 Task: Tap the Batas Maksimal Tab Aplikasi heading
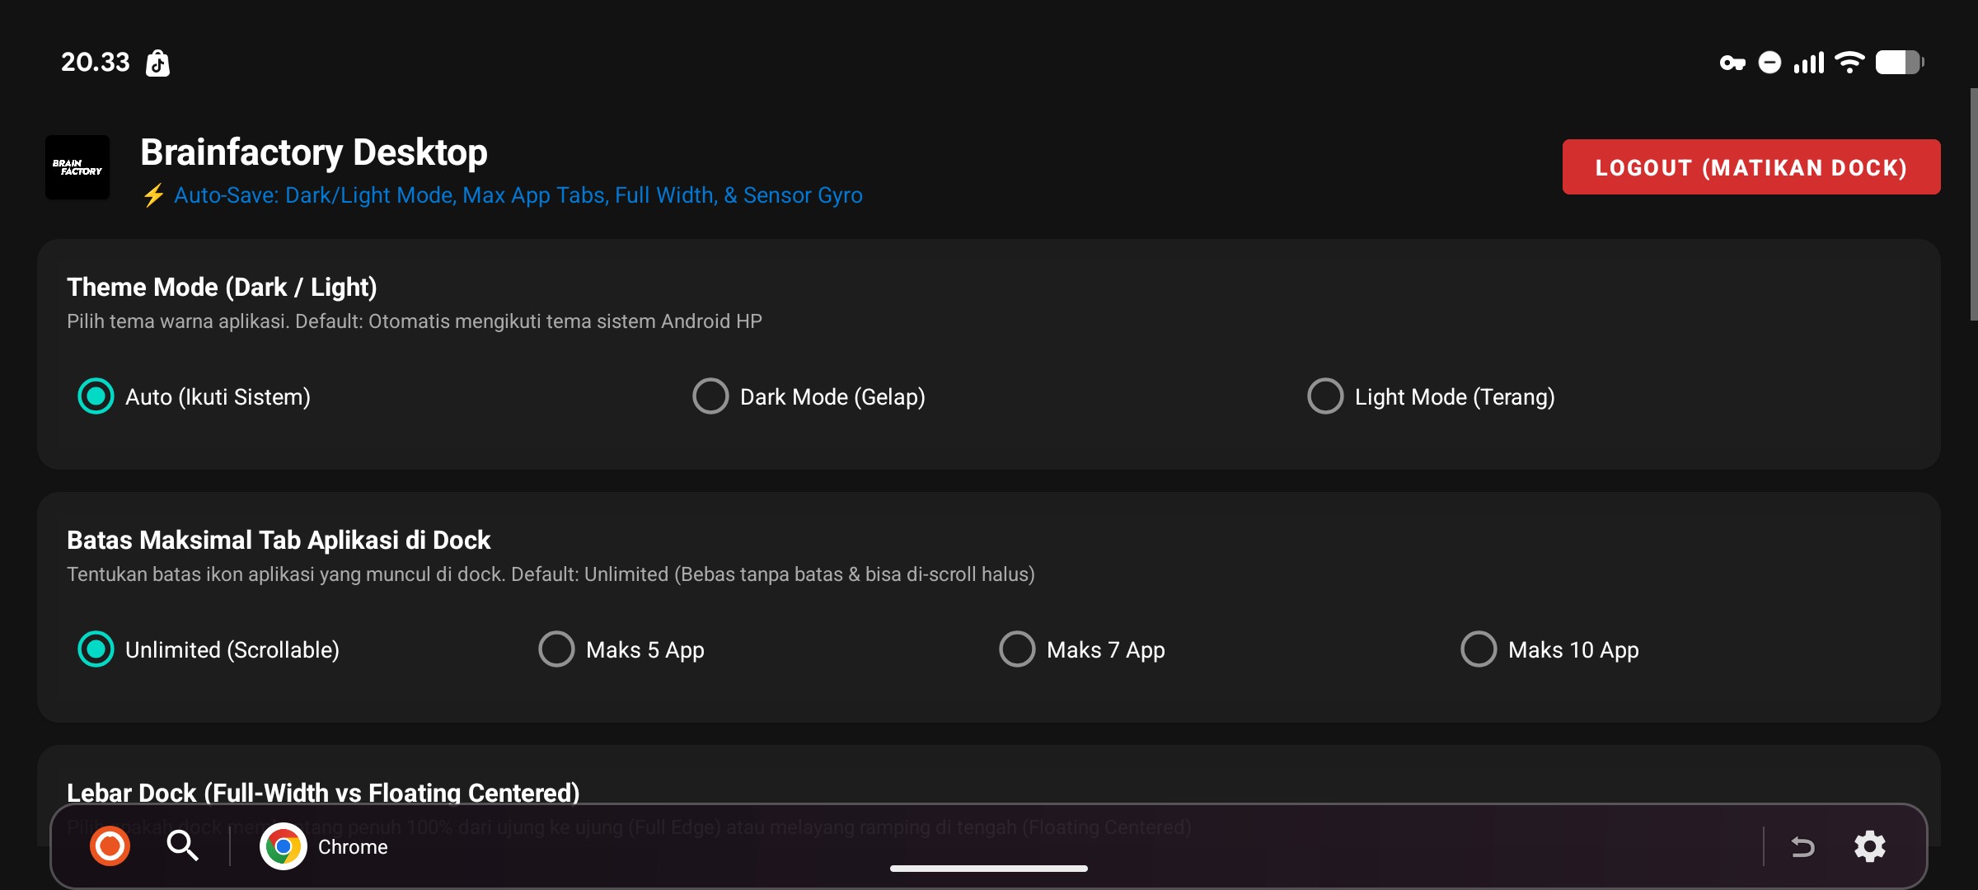[279, 540]
